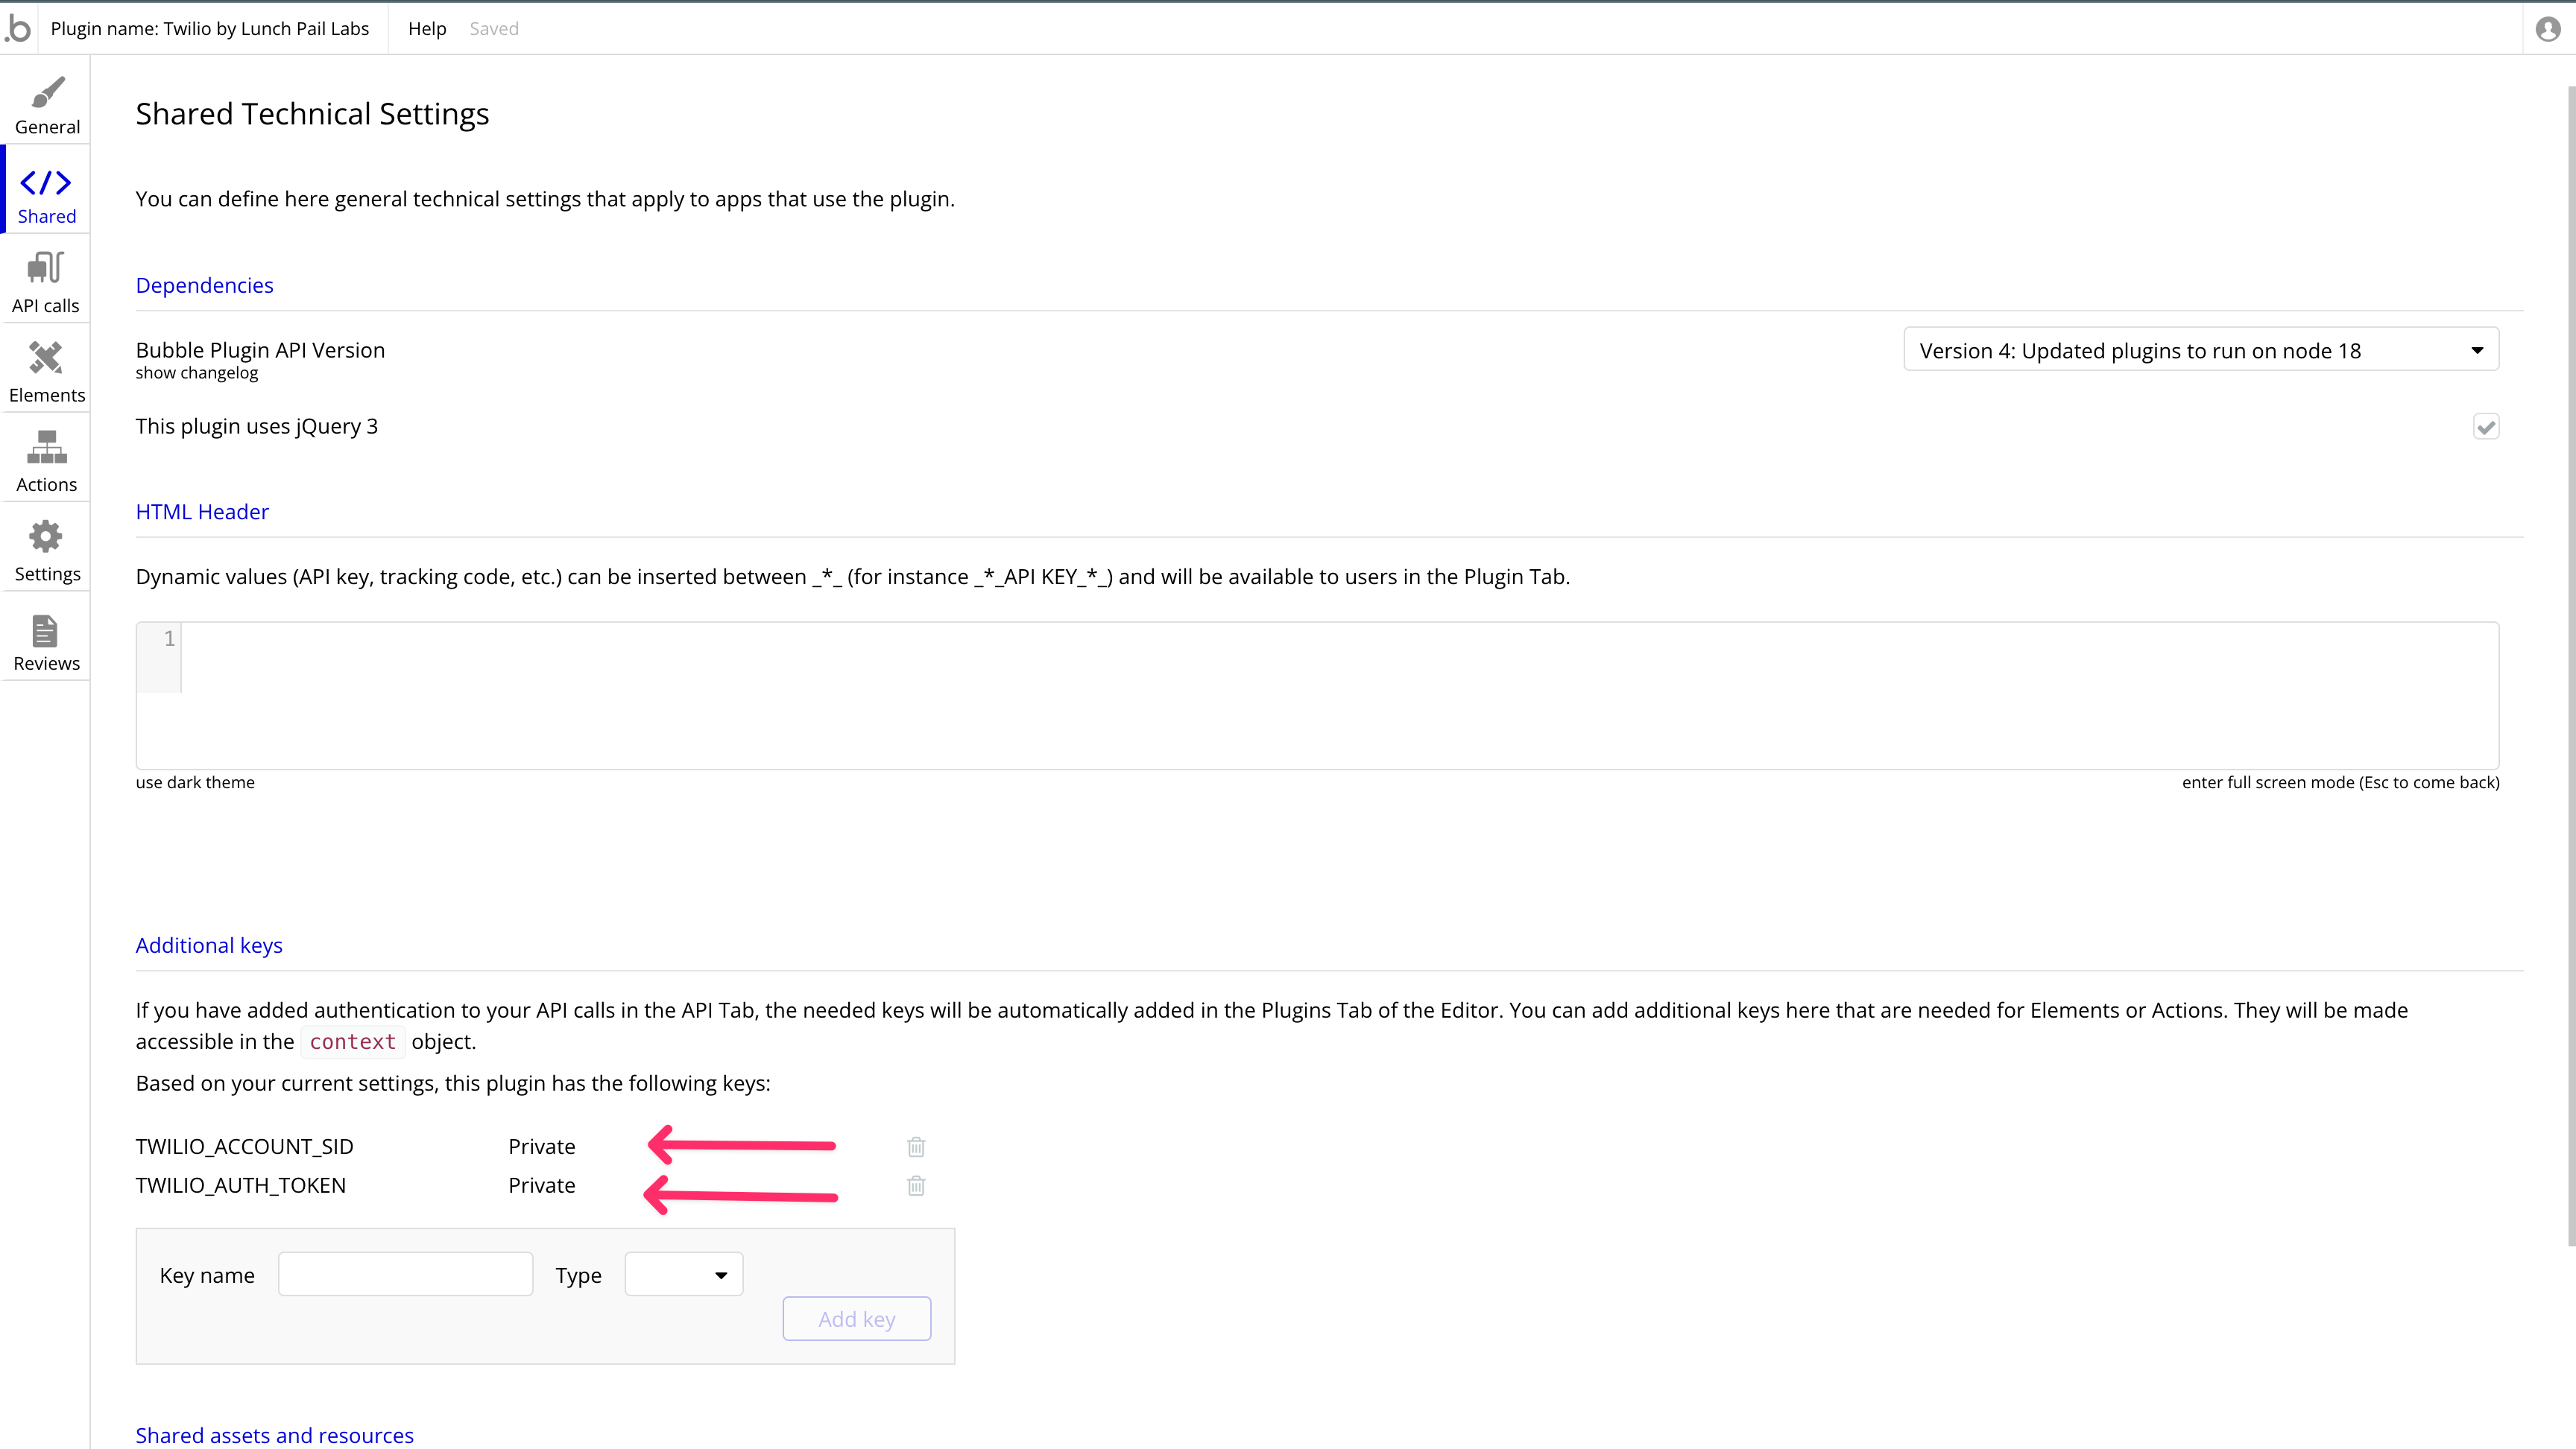2576x1449 pixels.
Task: Click the Key name input field
Action: click(405, 1274)
